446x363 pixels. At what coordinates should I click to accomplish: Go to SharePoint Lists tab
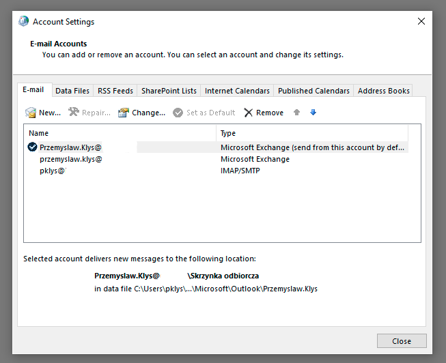[x=169, y=91]
